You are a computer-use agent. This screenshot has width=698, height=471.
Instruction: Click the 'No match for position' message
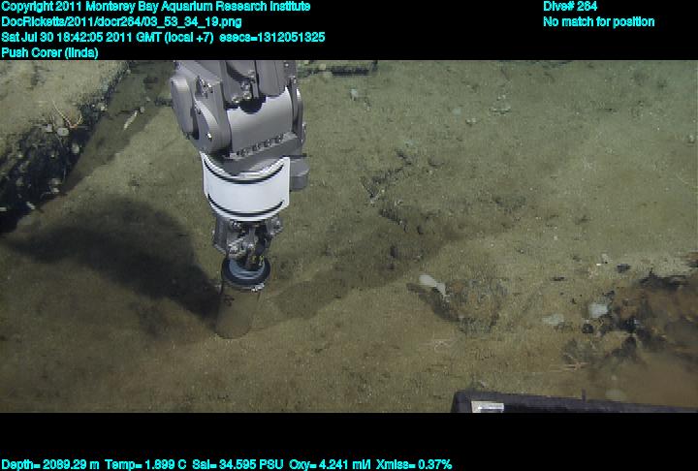(598, 21)
